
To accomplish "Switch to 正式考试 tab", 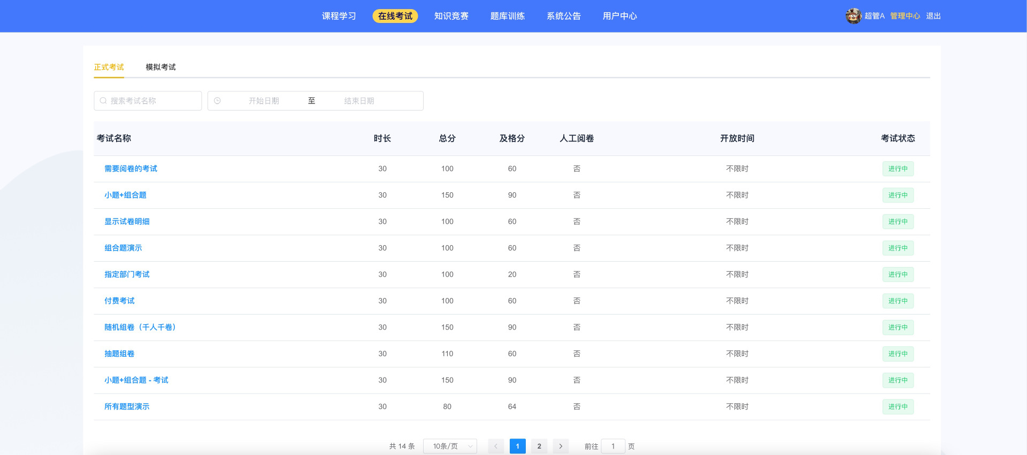I will point(109,67).
